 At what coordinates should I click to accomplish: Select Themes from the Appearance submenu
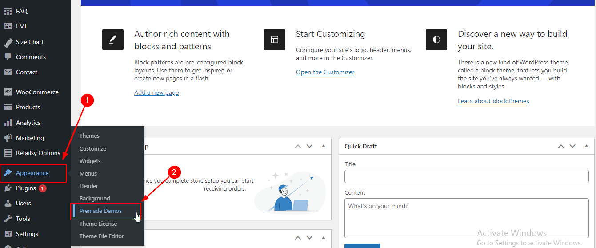click(x=89, y=136)
